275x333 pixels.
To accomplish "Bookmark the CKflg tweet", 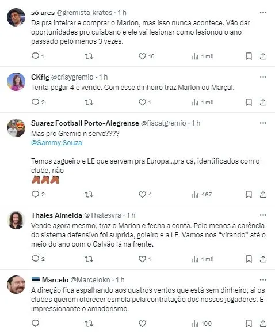I will tap(249, 103).
